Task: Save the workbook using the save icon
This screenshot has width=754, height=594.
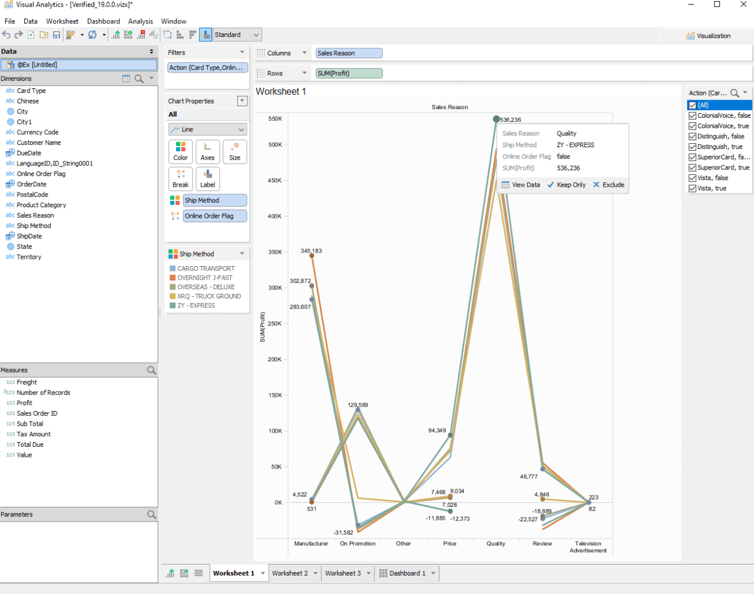Action: click(55, 34)
